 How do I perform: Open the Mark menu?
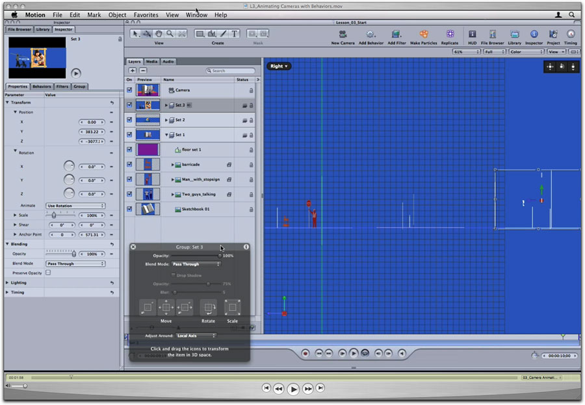click(94, 15)
